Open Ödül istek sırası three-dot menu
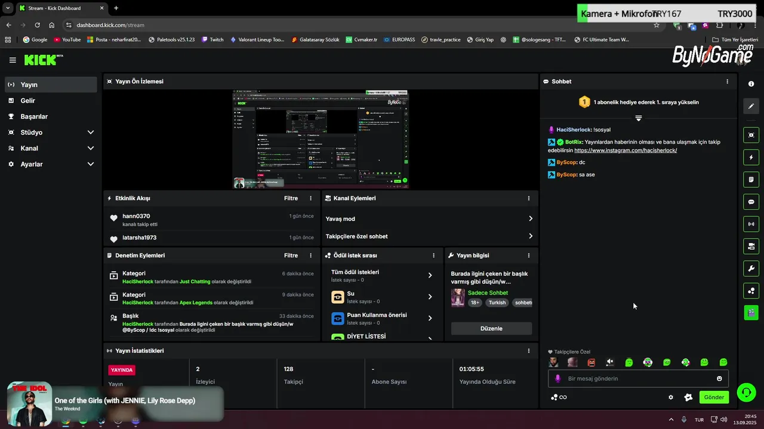This screenshot has height=429, width=764. [x=434, y=256]
